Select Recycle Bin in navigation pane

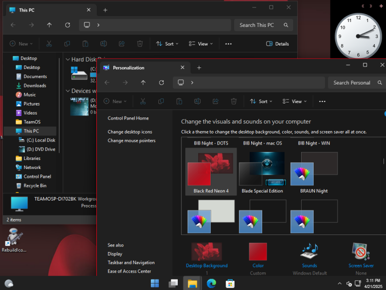click(x=35, y=185)
